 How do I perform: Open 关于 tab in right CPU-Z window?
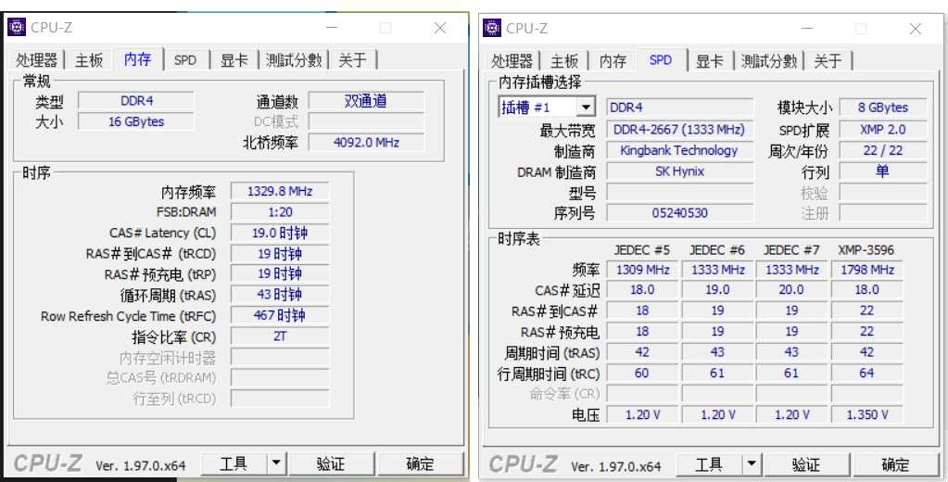point(828,60)
